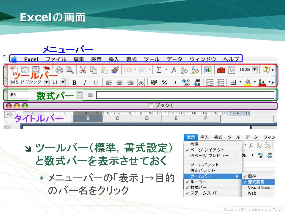Click the Redo arrow icon
This screenshot has width=285, height=214.
142,70
